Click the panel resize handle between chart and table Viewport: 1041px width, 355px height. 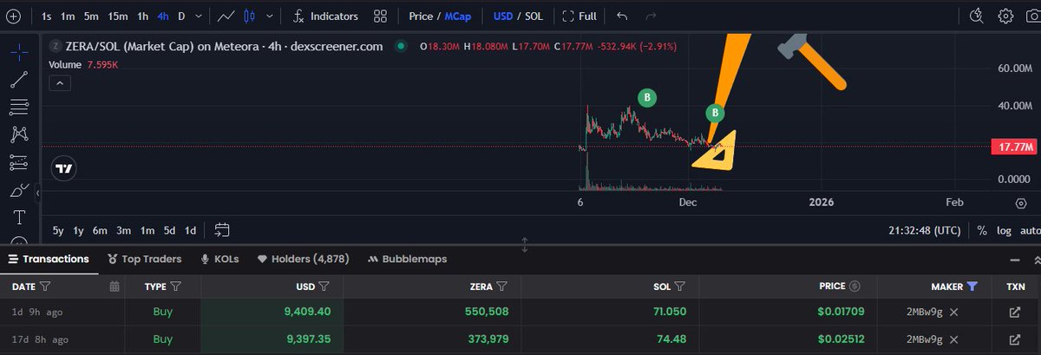pos(525,245)
